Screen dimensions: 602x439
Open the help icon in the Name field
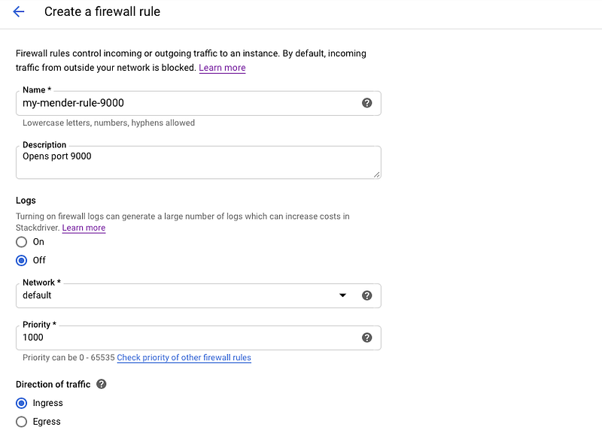[x=367, y=103]
